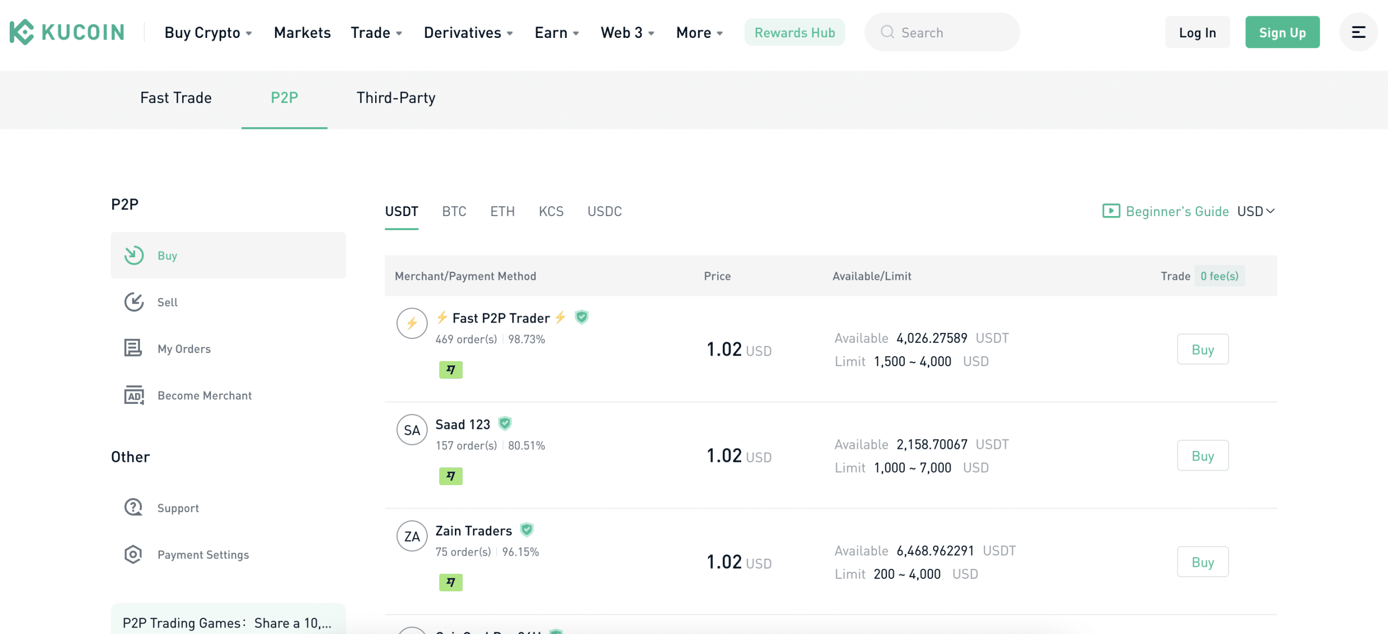
Task: Open Payment Settings link
Action: pyautogui.click(x=228, y=554)
